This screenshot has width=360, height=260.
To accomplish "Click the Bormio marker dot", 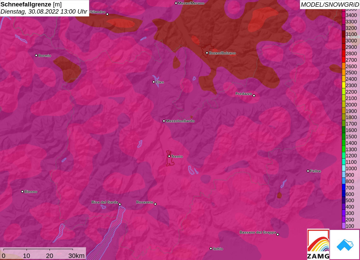I will 36,55.
